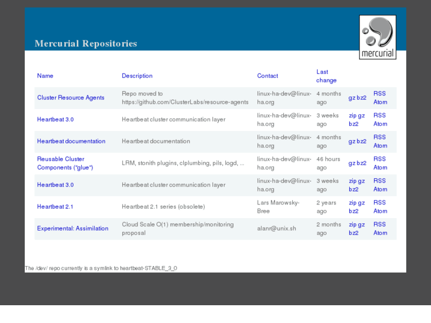
Task: Open the Cluster Resource Agents repository
Action: pos(71,98)
